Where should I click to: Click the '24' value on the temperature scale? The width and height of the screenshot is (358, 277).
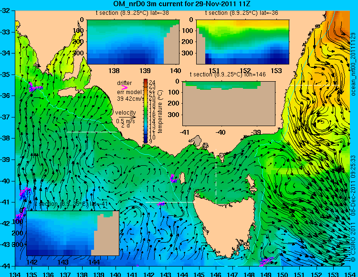(152, 82)
